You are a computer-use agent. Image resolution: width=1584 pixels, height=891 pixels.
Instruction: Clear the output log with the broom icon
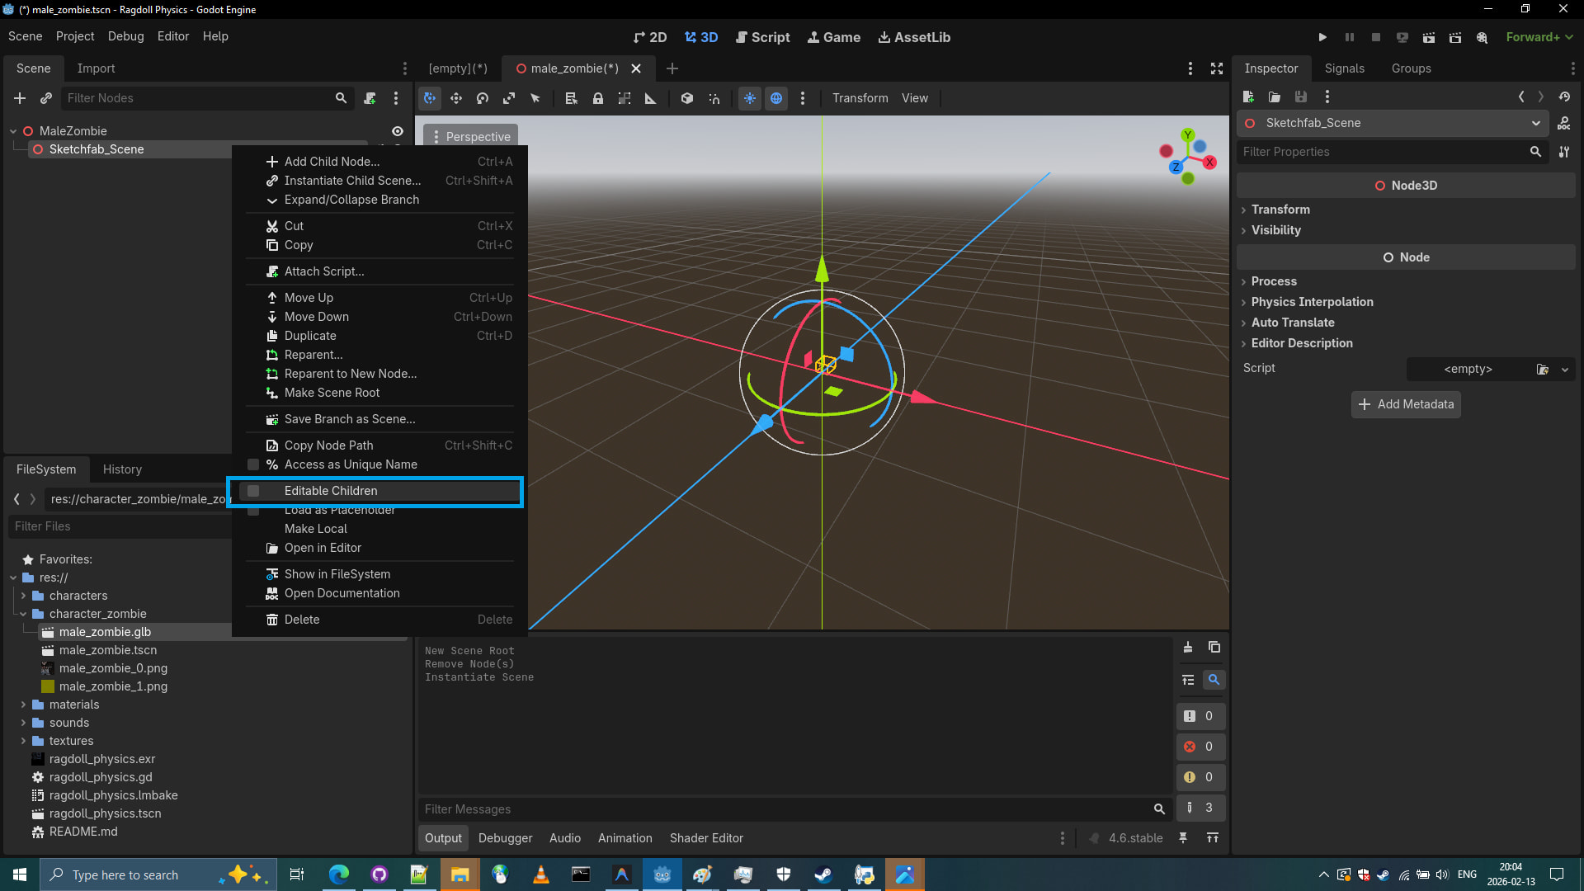1188,648
